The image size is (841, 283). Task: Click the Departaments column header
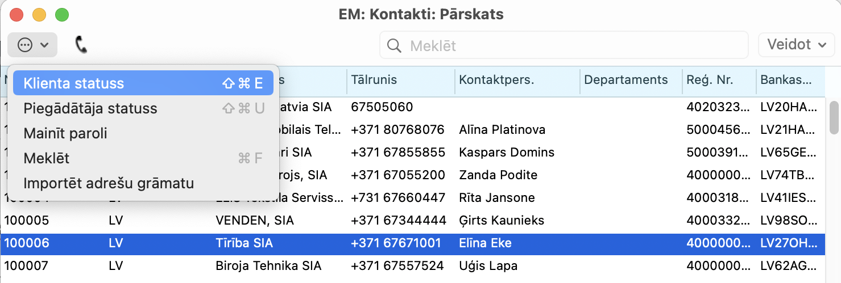(625, 80)
